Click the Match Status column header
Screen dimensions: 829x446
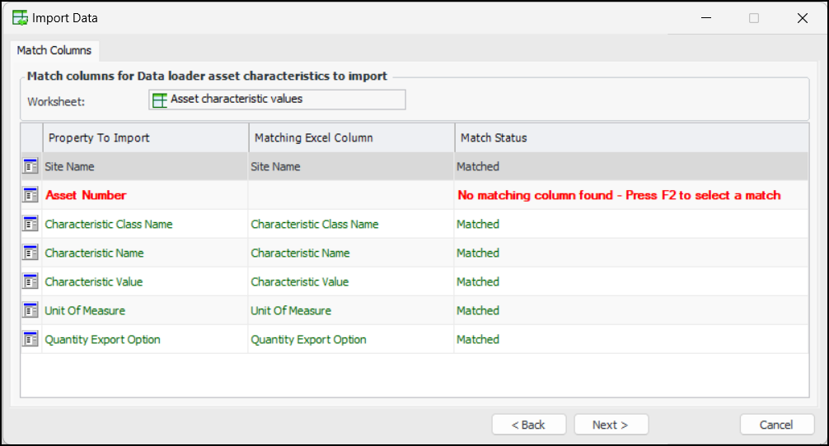coord(631,137)
